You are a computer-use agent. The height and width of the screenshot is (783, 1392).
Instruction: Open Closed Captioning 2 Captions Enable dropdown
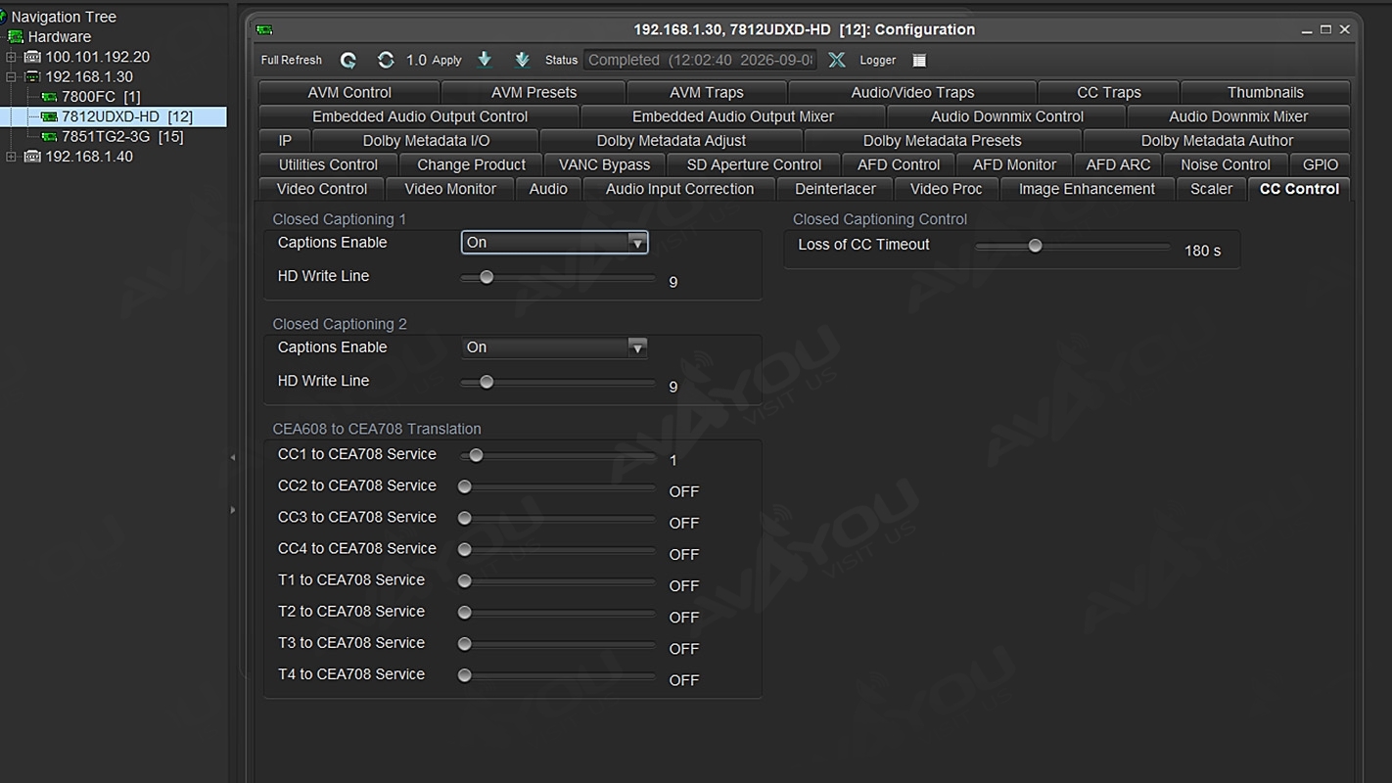pyautogui.click(x=554, y=347)
